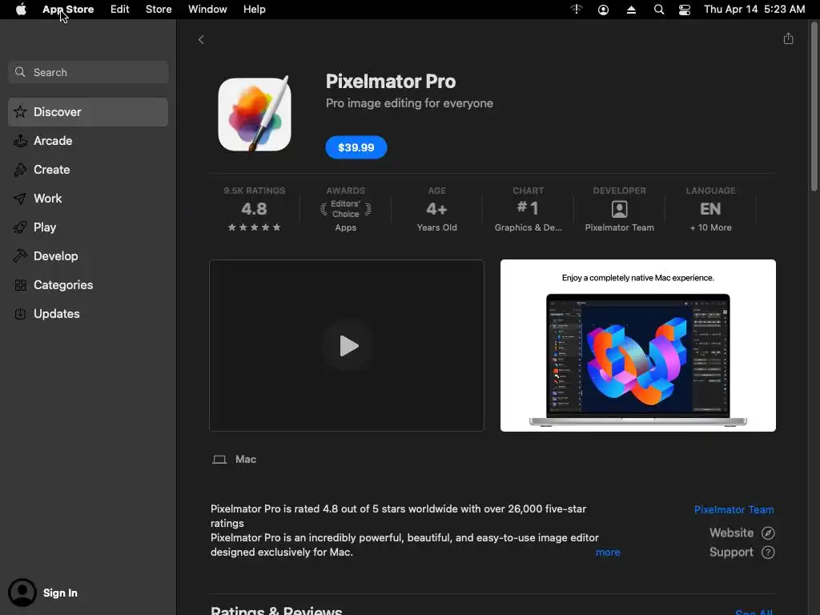The height and width of the screenshot is (615, 820).
Task: Open the Window menu
Action: [207, 10]
